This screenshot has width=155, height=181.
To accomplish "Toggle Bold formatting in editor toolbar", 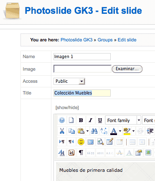I will 81,120.
